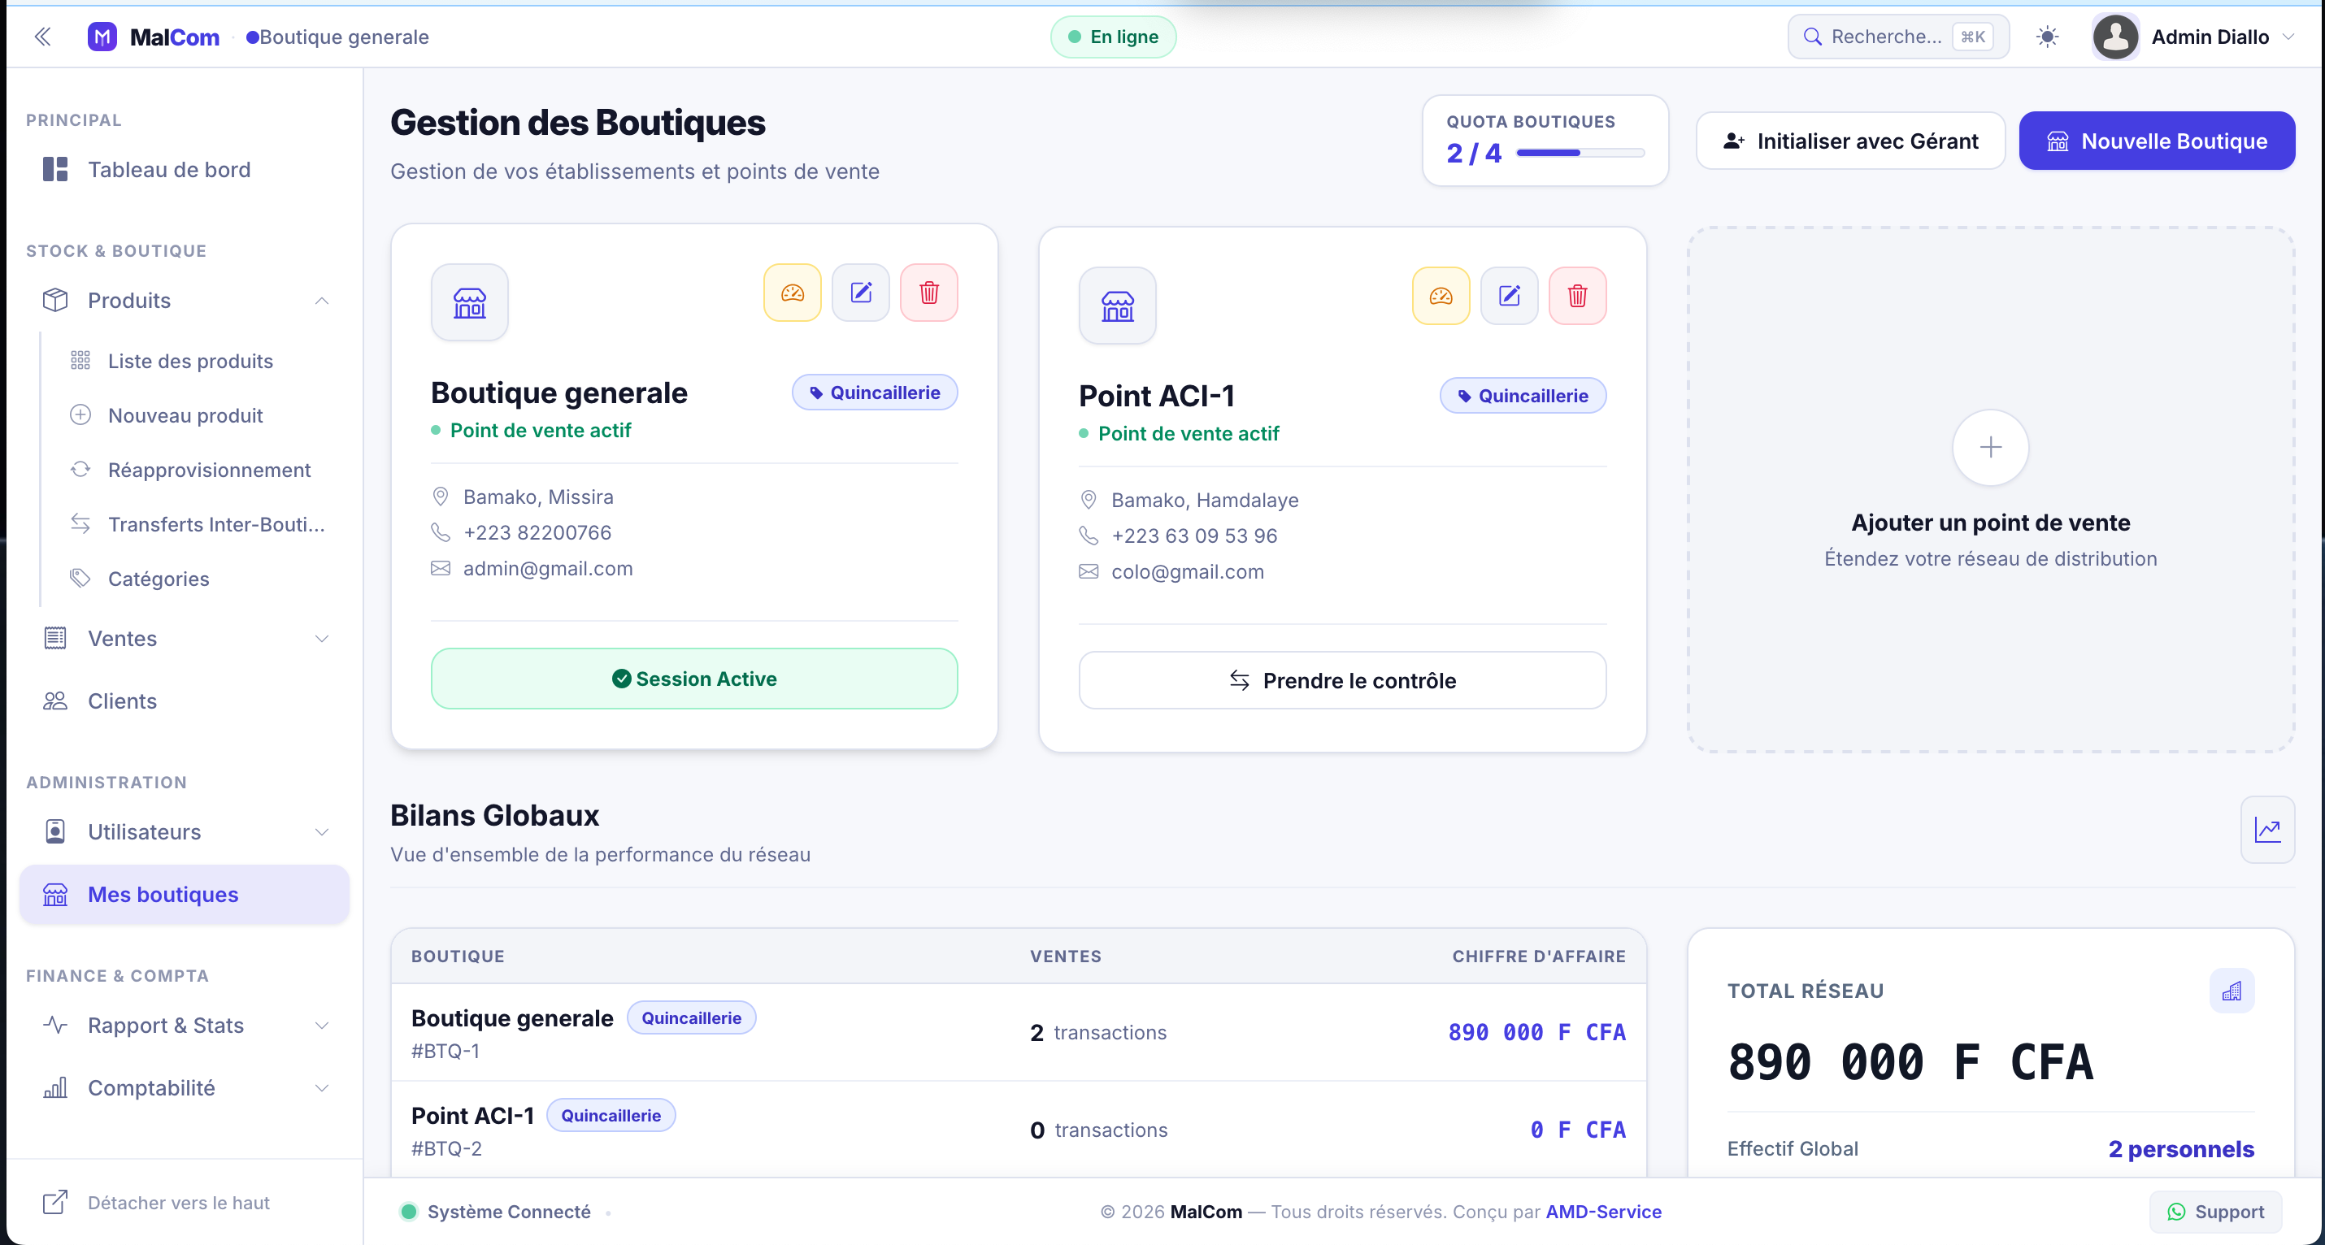Collapse the Produits menu section
Screen dimensions: 2325x1245
(185, 301)
